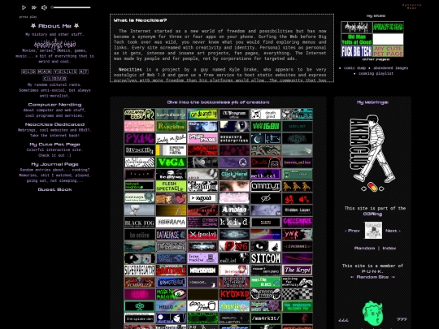Click the CDRing webring name link

(372, 214)
